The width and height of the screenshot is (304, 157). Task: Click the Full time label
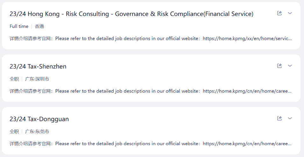click(x=19, y=26)
